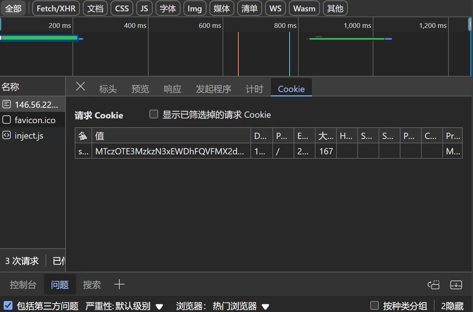Open the 计时 tab
Viewport: 473px width, 312px height.
click(x=254, y=89)
